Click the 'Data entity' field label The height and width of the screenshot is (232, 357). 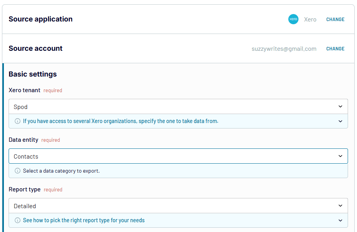click(x=23, y=140)
